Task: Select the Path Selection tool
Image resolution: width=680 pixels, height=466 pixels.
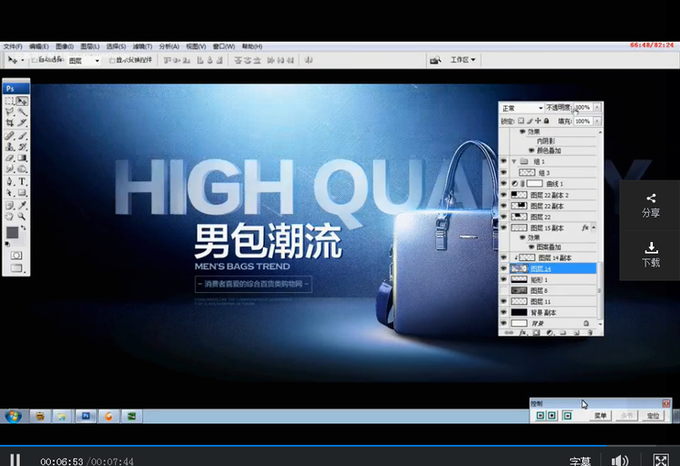Action: click(10, 193)
